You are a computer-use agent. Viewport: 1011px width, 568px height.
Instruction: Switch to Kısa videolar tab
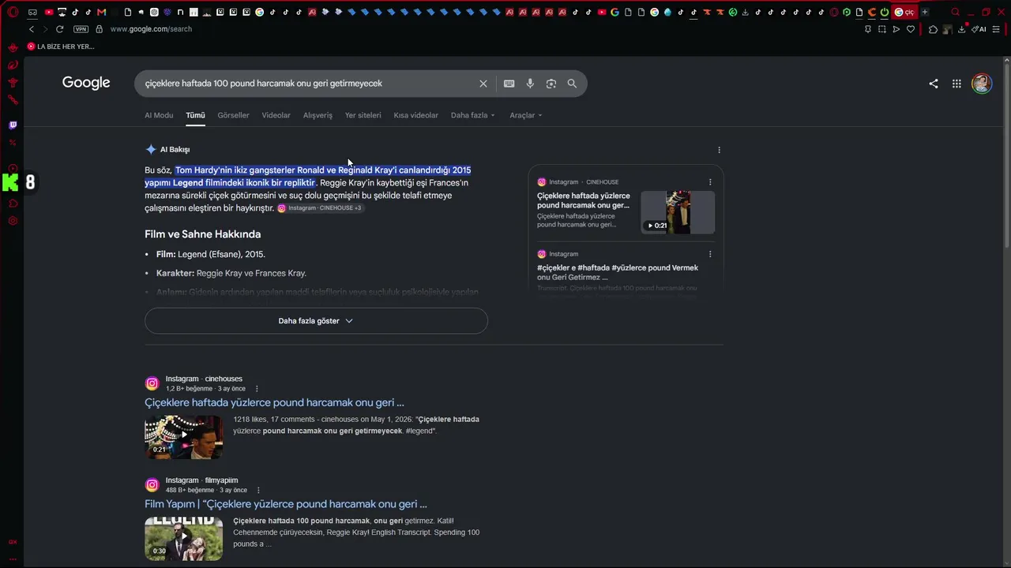pos(415,115)
